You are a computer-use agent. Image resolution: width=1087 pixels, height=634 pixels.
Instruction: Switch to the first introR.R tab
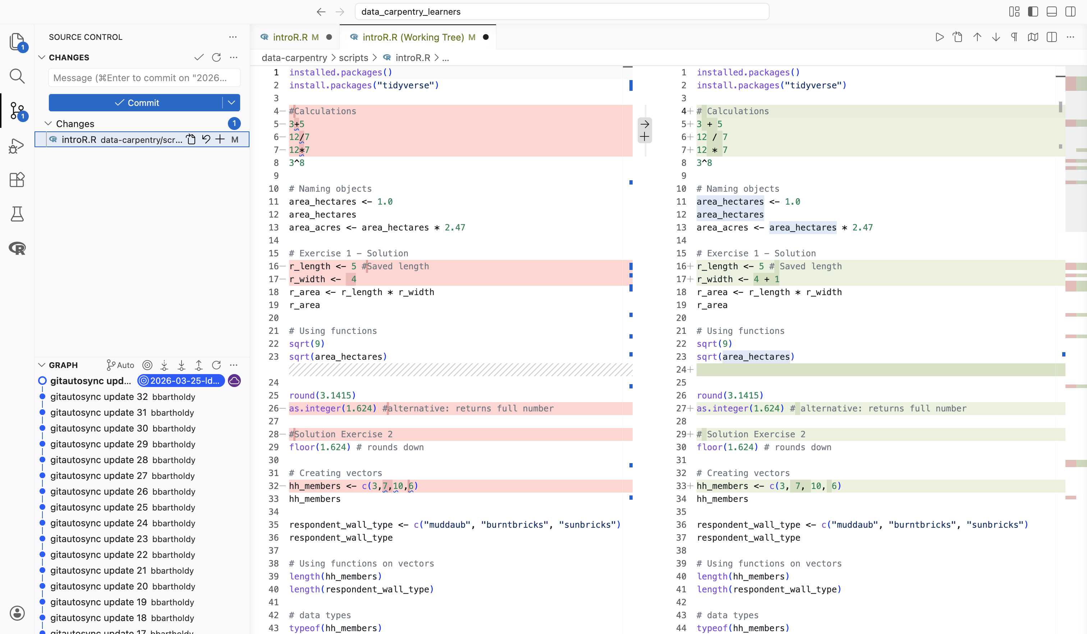click(290, 37)
